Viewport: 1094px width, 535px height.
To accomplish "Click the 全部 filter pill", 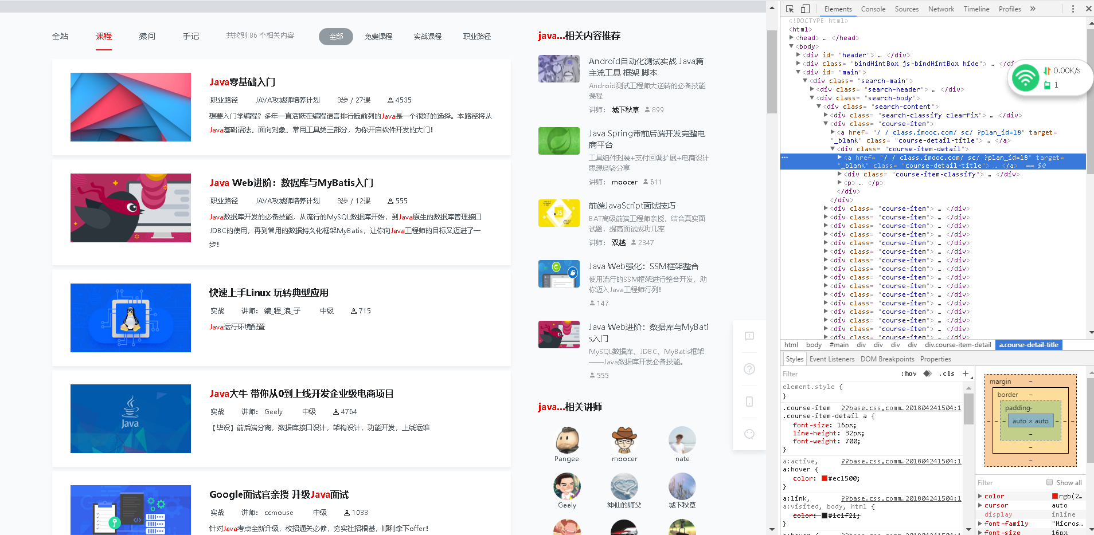I will pyautogui.click(x=336, y=37).
